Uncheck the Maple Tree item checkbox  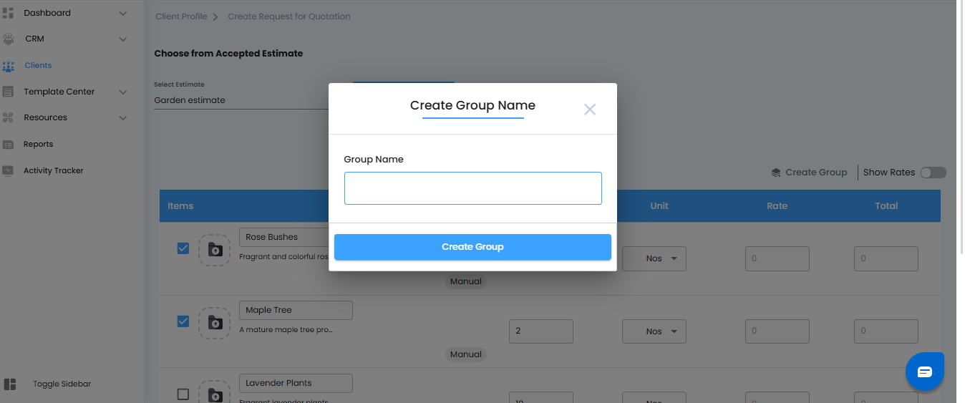(183, 321)
